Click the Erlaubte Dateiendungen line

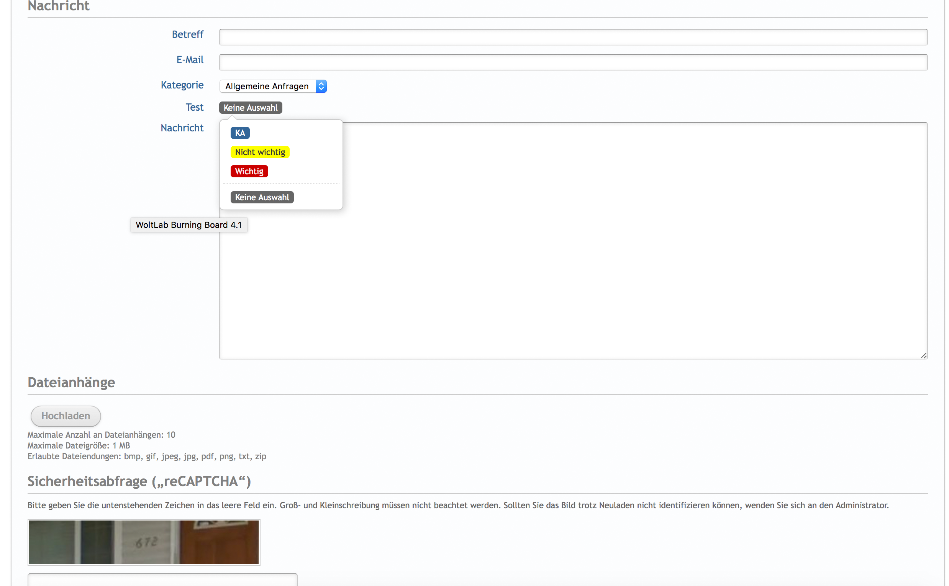[x=147, y=457]
